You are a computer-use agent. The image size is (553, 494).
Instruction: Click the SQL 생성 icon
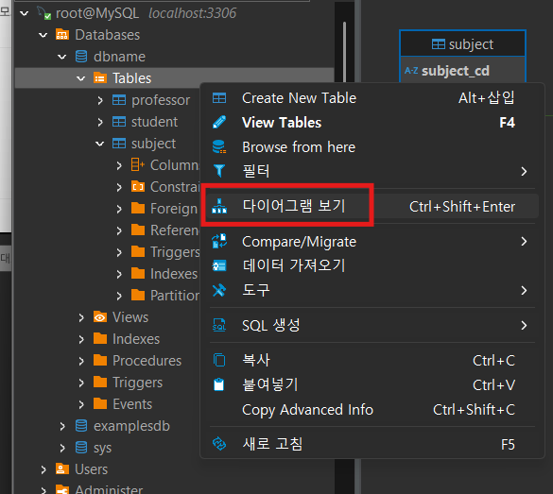219,325
